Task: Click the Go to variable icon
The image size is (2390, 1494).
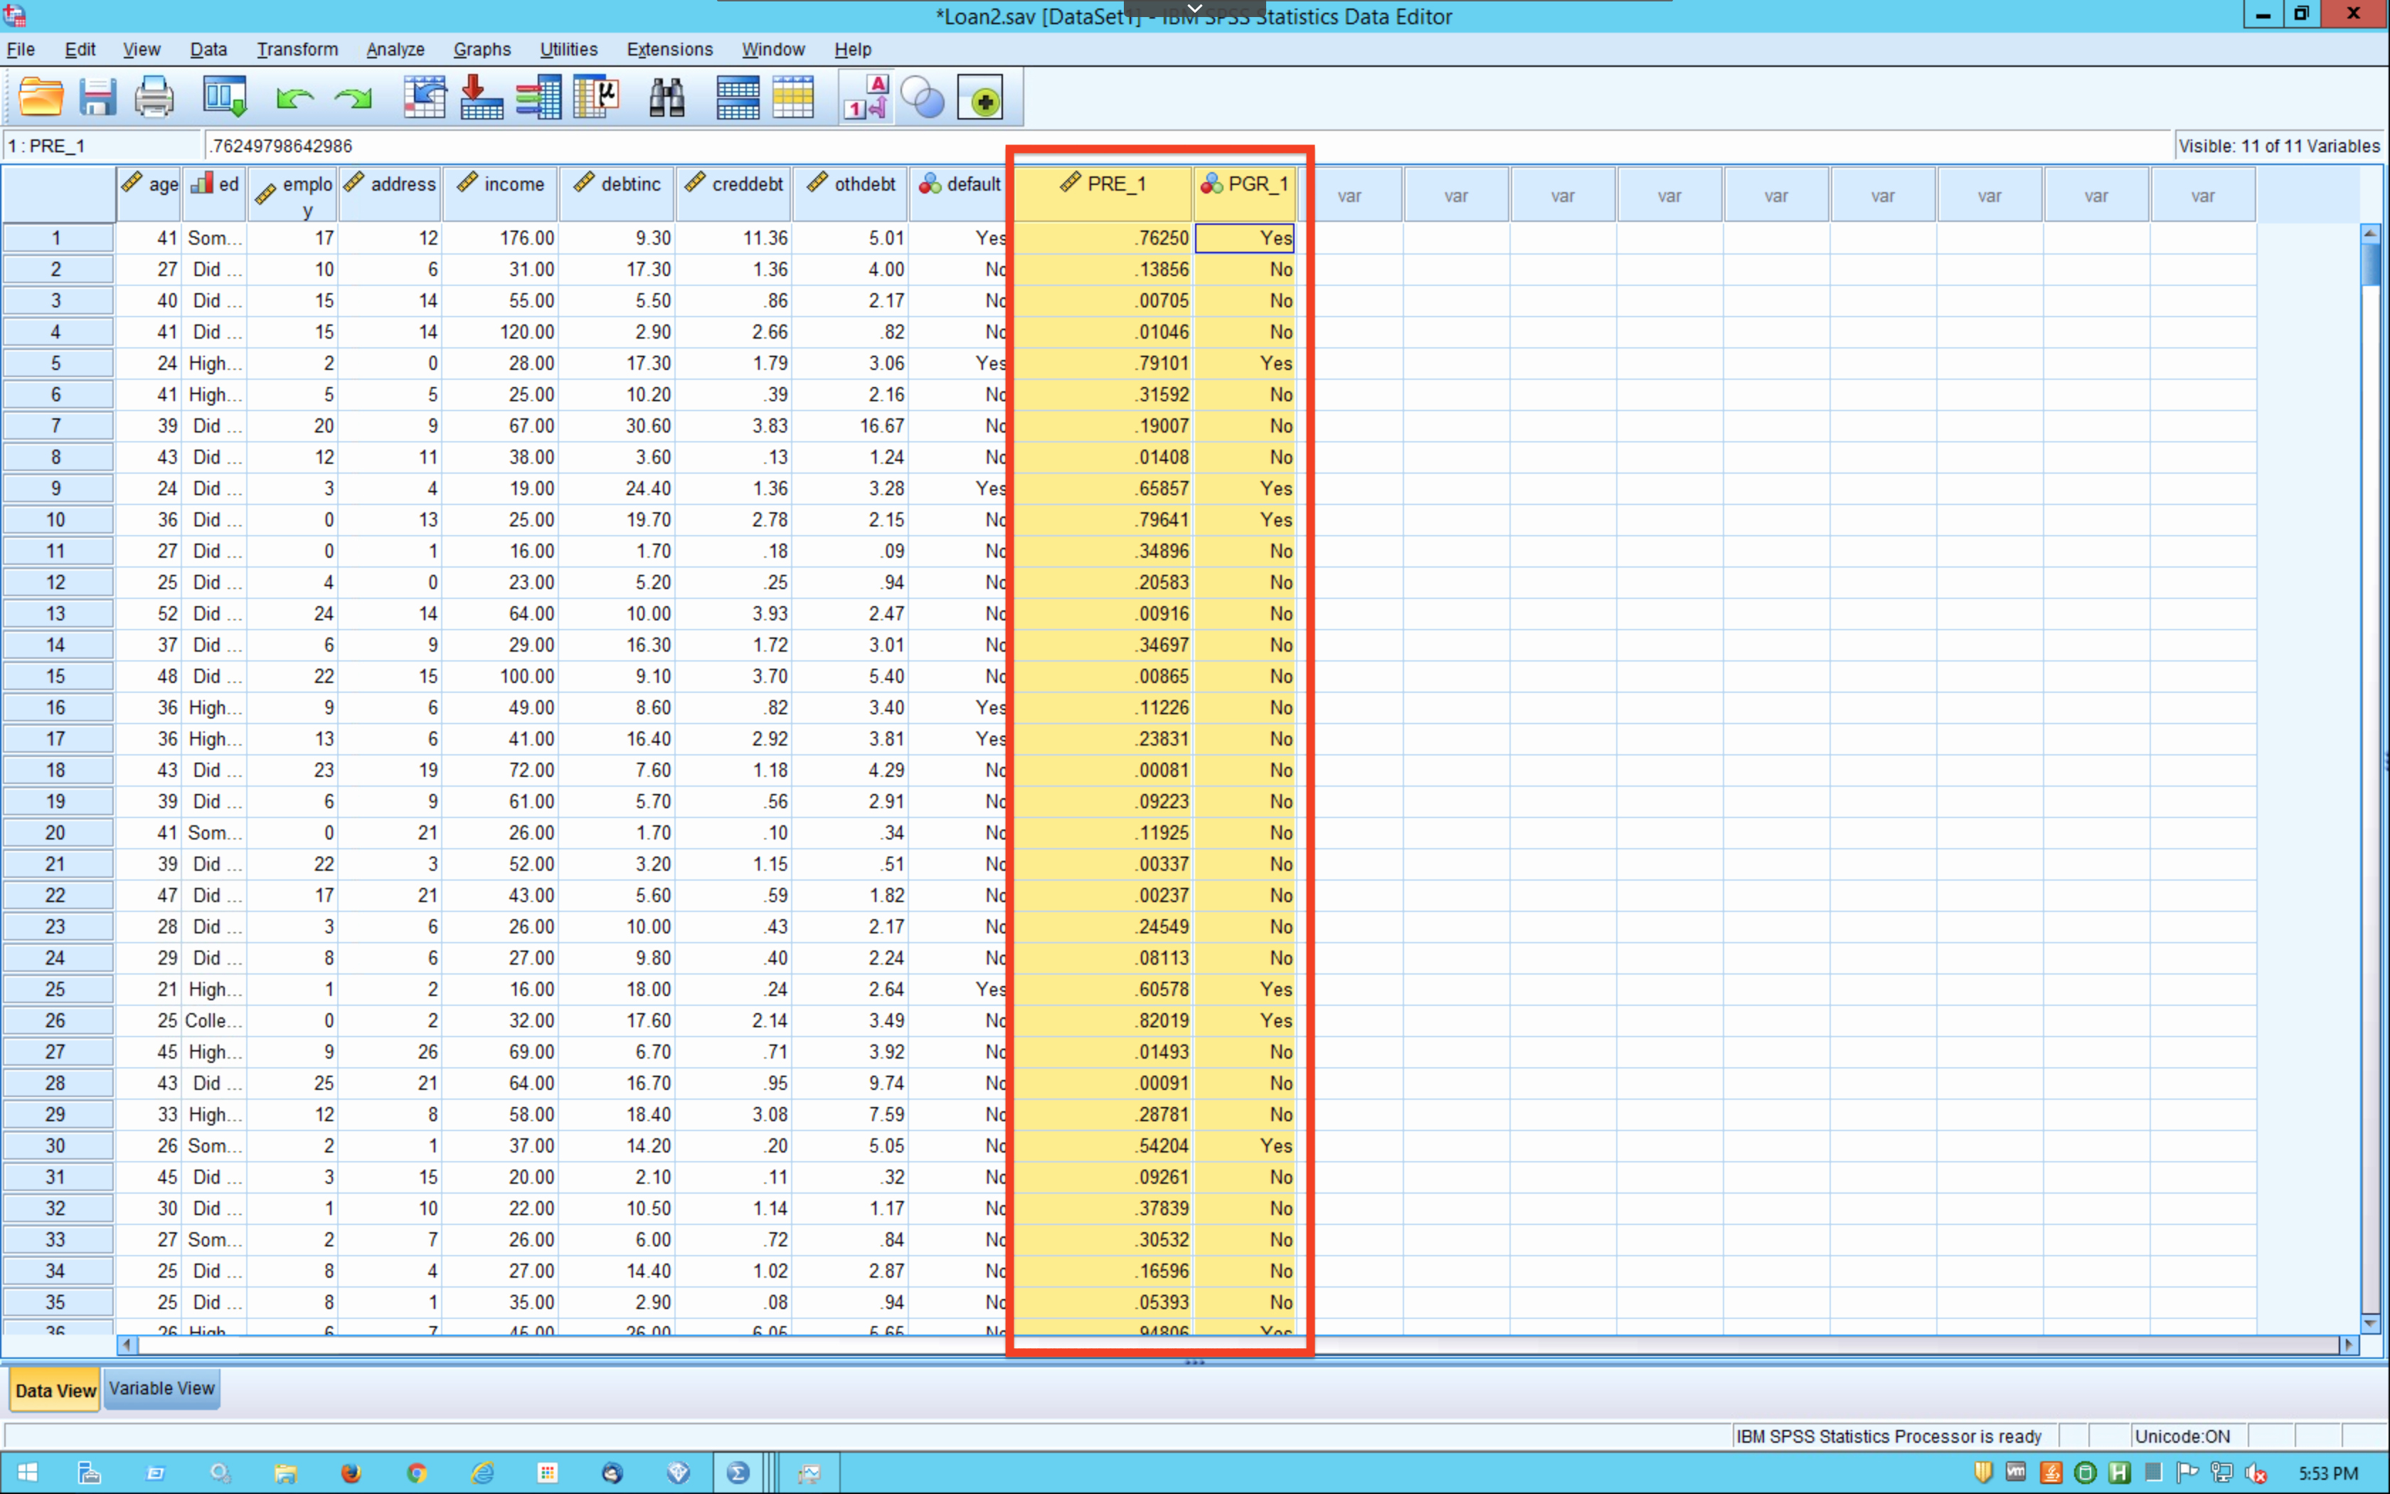Action: pyautogui.click(x=482, y=98)
